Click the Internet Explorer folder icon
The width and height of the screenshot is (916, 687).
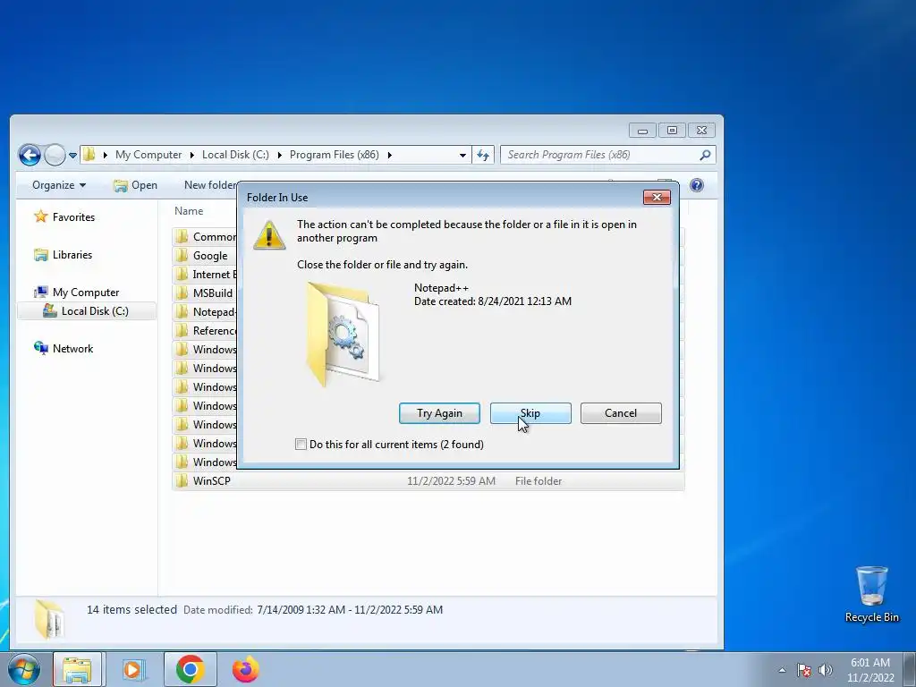[x=182, y=274]
